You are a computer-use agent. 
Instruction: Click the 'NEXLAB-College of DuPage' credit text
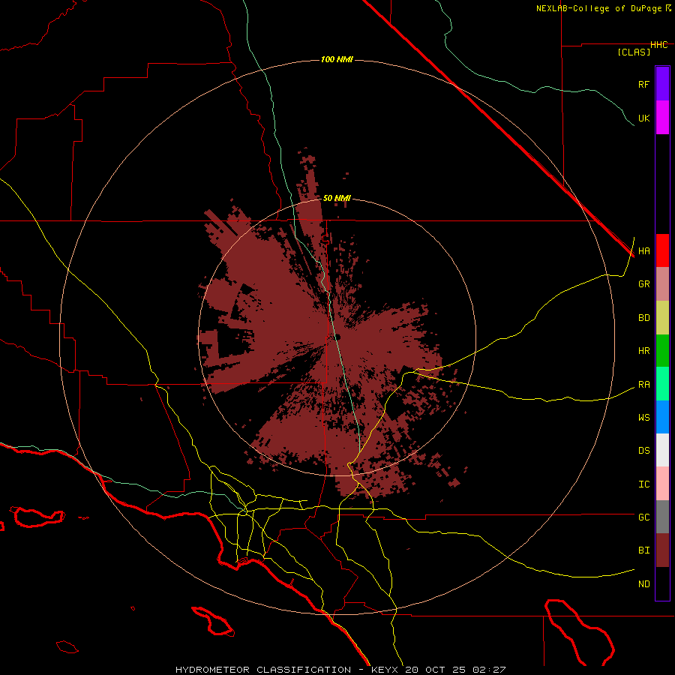coord(600,8)
